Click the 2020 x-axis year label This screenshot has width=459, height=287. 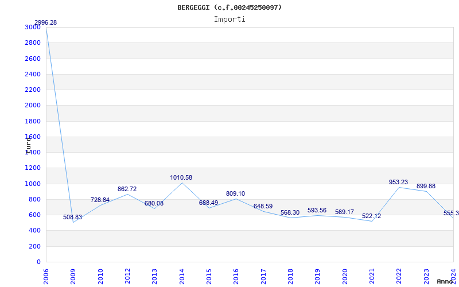coord(345,276)
